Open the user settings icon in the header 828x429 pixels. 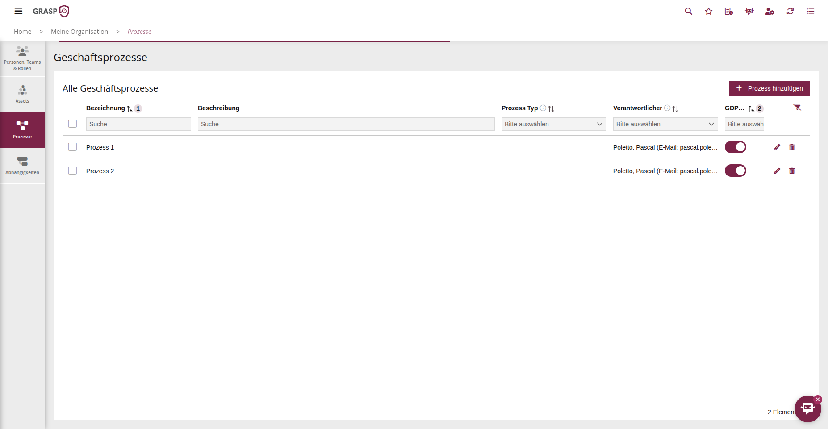pyautogui.click(x=769, y=11)
